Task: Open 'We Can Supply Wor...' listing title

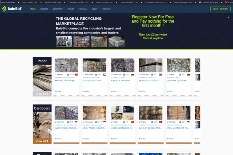Action: [x=150, y=128]
